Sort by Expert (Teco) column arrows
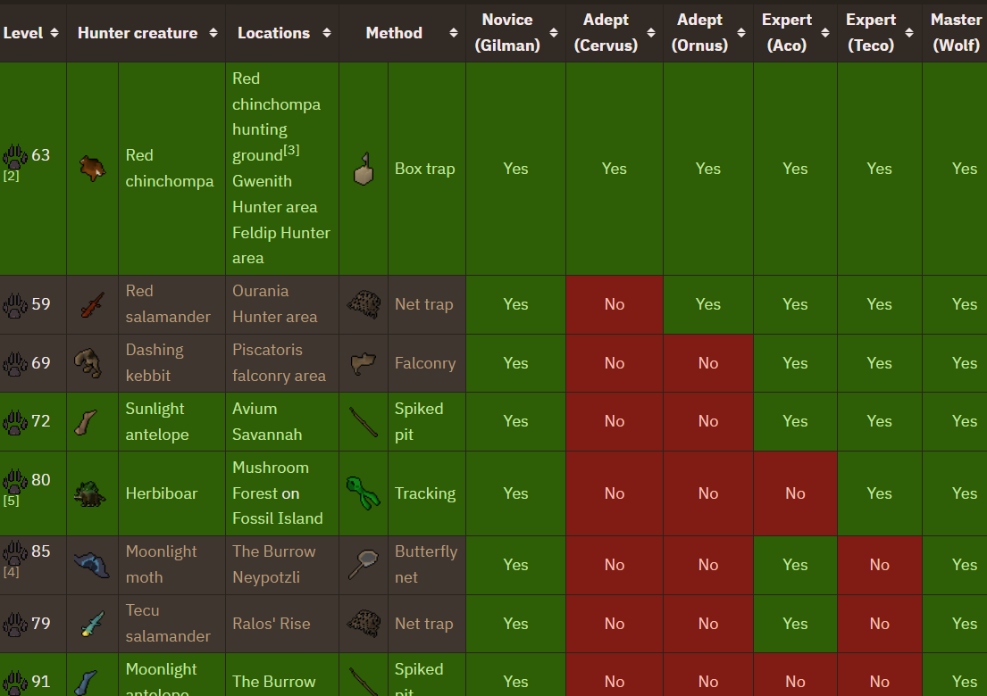Image resolution: width=987 pixels, height=696 pixels. (909, 33)
